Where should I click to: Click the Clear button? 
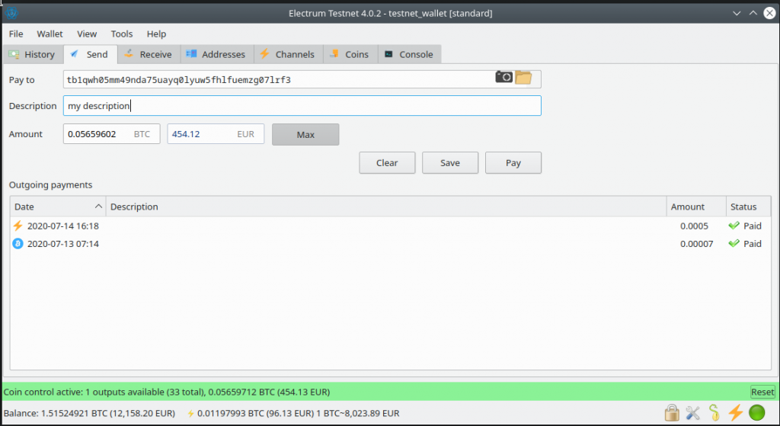click(387, 163)
